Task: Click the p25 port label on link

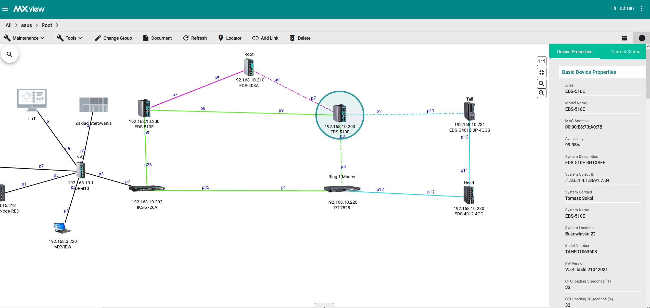Action: coord(206,187)
